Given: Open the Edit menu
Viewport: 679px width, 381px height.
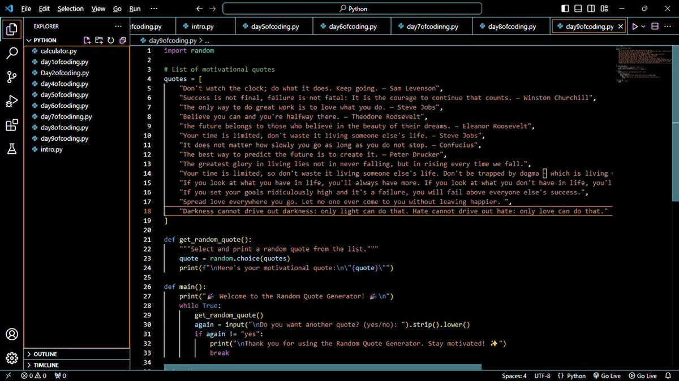Looking at the screenshot, I should 45,8.
